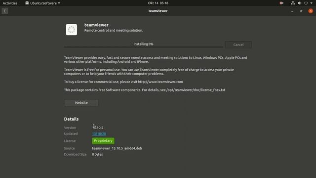The width and height of the screenshot is (316, 178).
Task: Click the teamviewer app title heading
Action: [96, 25]
